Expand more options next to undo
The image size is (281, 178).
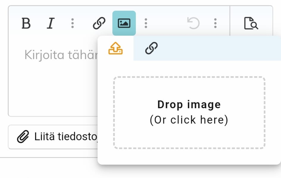[x=215, y=23]
